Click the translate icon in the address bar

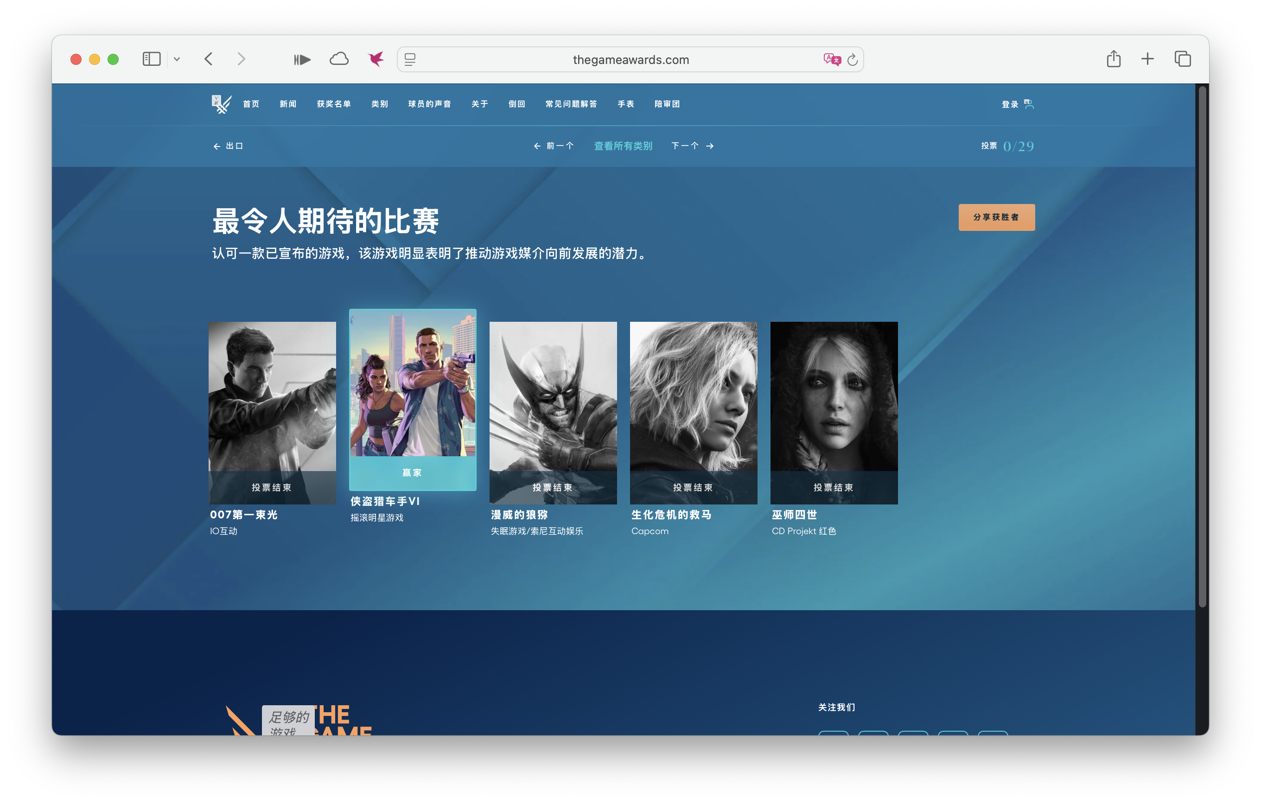click(x=832, y=59)
